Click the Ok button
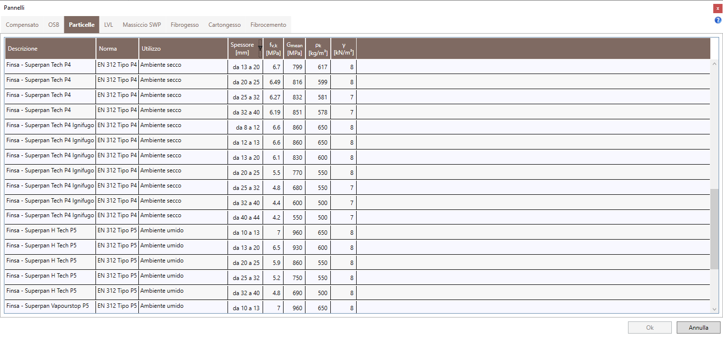 point(649,328)
